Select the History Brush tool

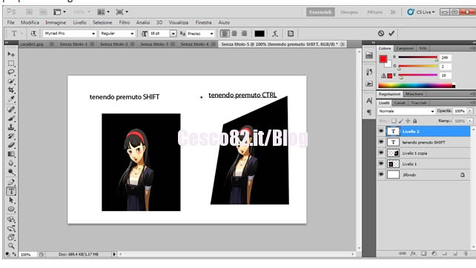click(11, 136)
